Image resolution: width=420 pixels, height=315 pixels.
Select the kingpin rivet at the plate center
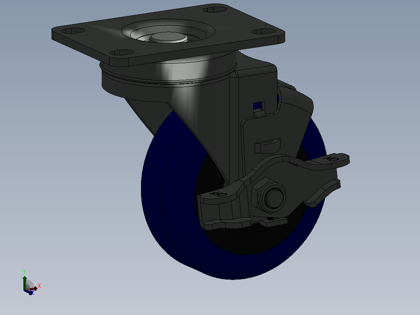click(x=169, y=37)
